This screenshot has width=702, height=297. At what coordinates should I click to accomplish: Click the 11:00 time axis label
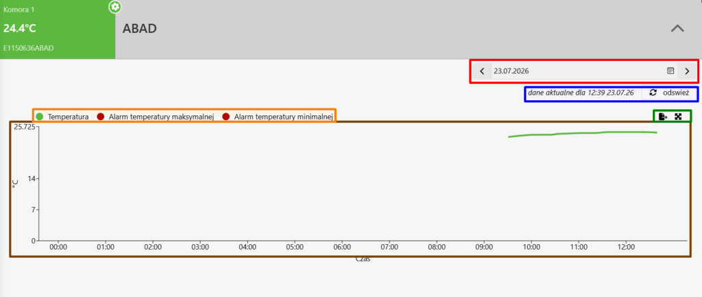[579, 247]
